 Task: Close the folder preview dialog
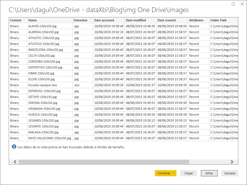coord(242,4)
